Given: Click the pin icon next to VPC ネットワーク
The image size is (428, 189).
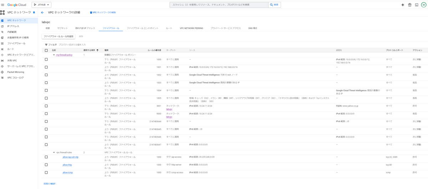Looking at the screenshot, I should (x=34, y=12).
